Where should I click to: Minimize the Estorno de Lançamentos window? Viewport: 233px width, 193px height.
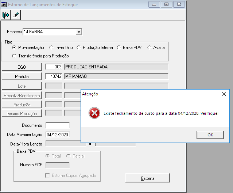(154, 4)
